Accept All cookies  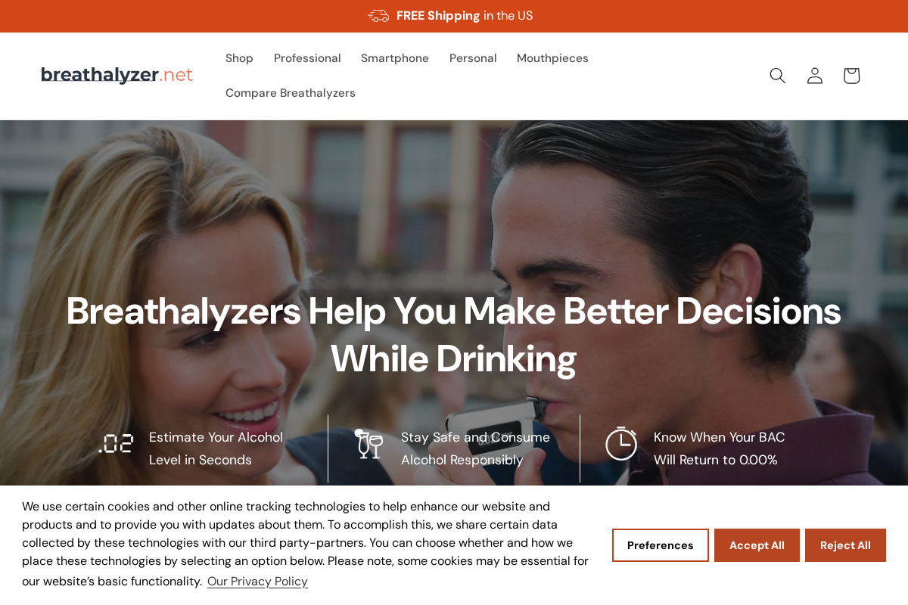(757, 545)
